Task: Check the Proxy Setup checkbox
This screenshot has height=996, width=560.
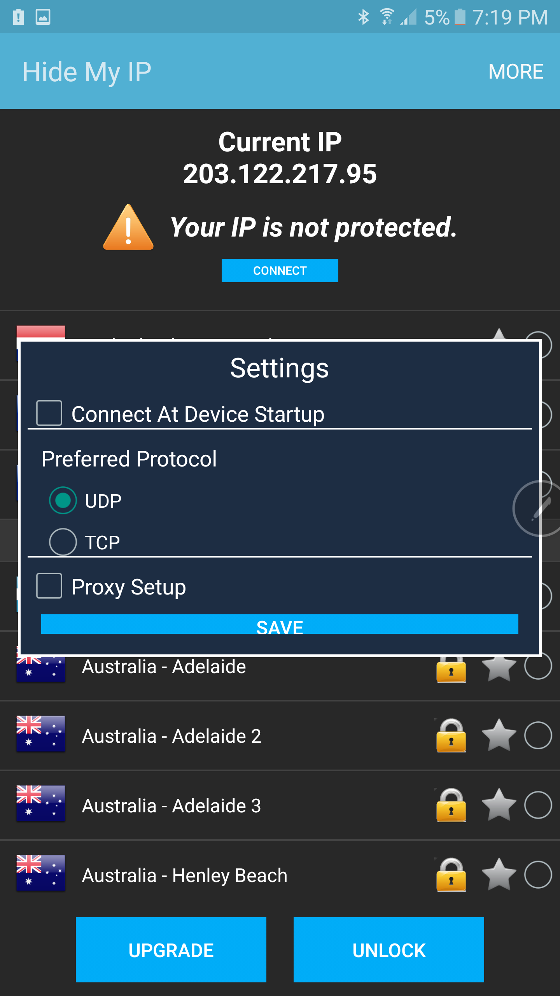Action: coord(49,586)
